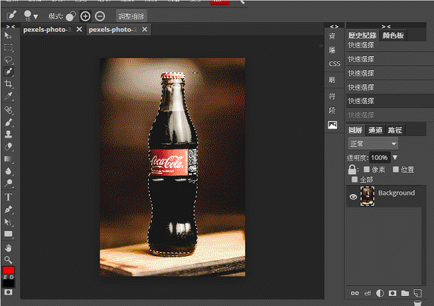The width and height of the screenshot is (434, 306).
Task: Open the 正常 blend mode dropdown
Action: pyautogui.click(x=373, y=144)
